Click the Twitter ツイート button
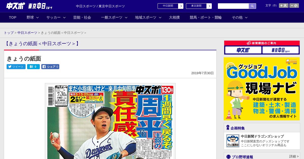Image resolution: width=304 pixels, height=159 pixels. click(x=16, y=67)
